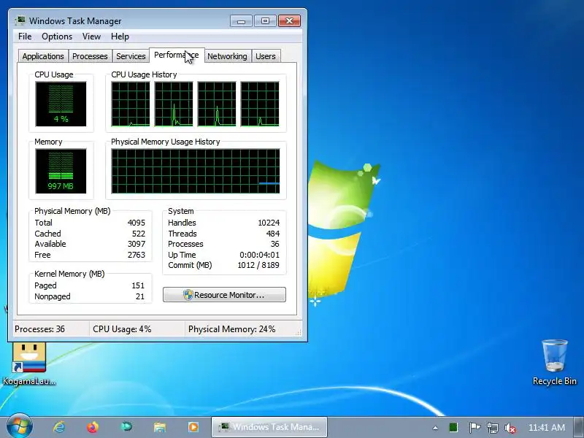
Task: Click the Resource Monitor button
Action: coord(224,295)
